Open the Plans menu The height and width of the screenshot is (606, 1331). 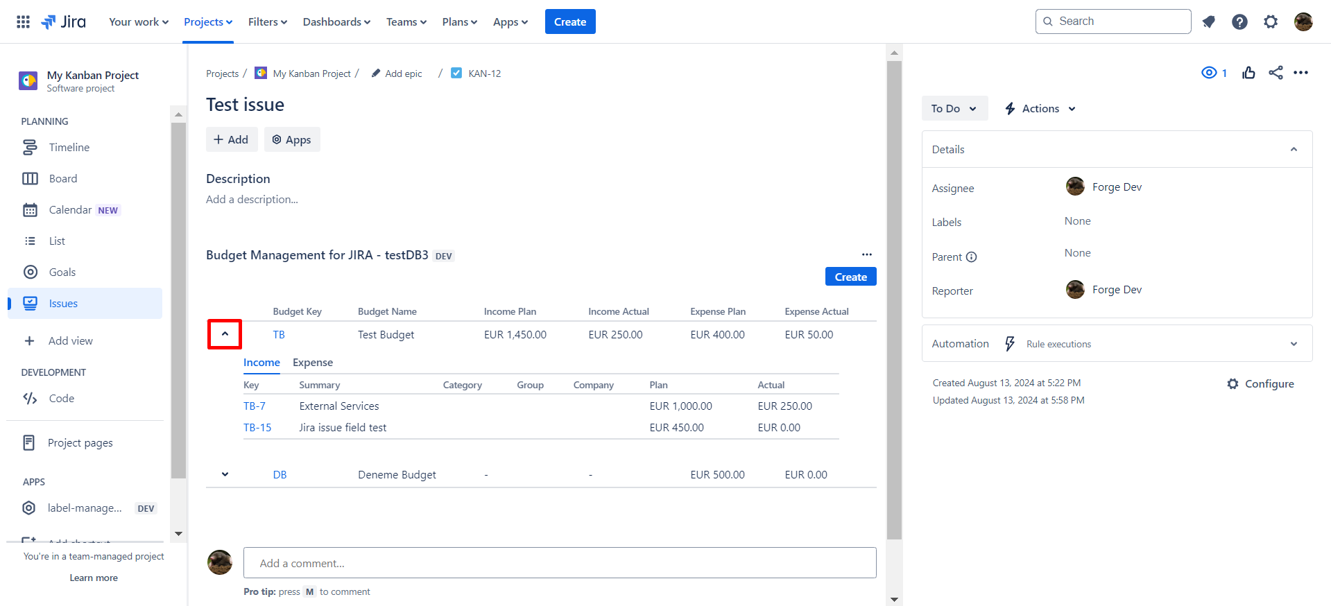(x=460, y=21)
